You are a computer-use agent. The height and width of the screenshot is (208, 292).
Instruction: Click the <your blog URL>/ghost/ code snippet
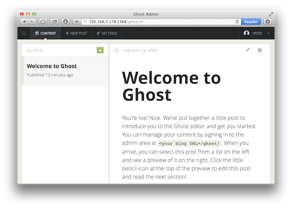[189, 144]
